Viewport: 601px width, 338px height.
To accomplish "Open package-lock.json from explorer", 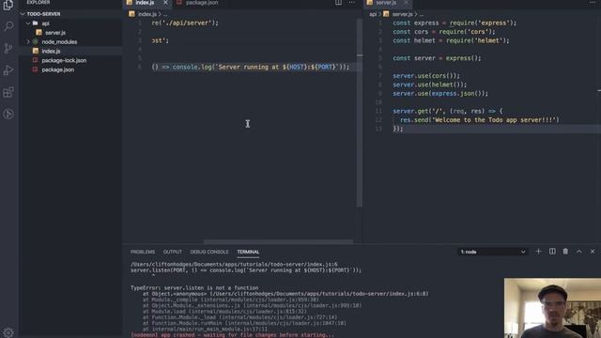I will pos(64,60).
